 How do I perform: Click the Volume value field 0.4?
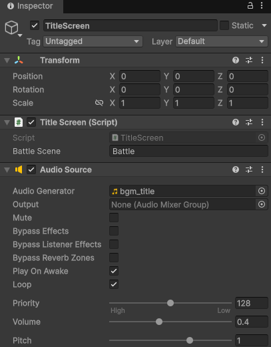coord(252,322)
